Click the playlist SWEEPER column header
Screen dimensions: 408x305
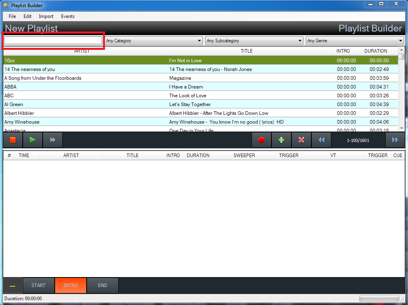[x=244, y=155]
